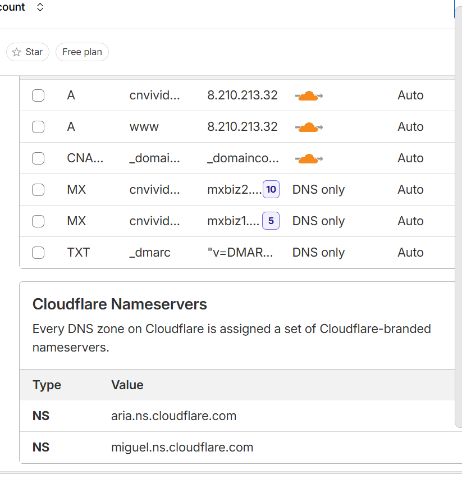The height and width of the screenshot is (479, 462).
Task: Click priority badge 5 on mxbiz1 record
Action: 271,221
